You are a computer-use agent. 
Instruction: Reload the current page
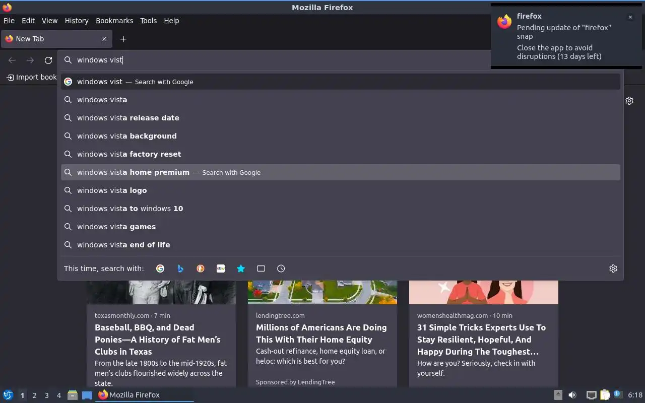click(x=48, y=60)
